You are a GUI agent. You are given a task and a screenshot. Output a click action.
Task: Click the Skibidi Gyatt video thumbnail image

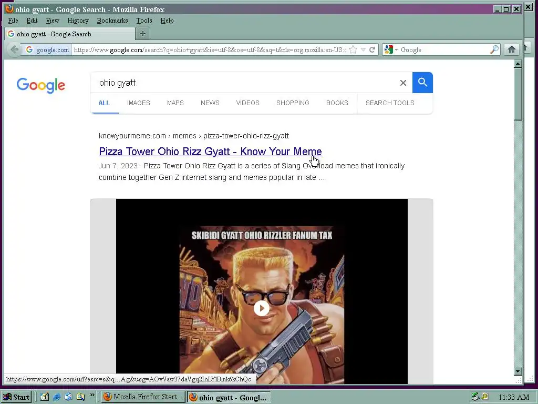coord(262,291)
